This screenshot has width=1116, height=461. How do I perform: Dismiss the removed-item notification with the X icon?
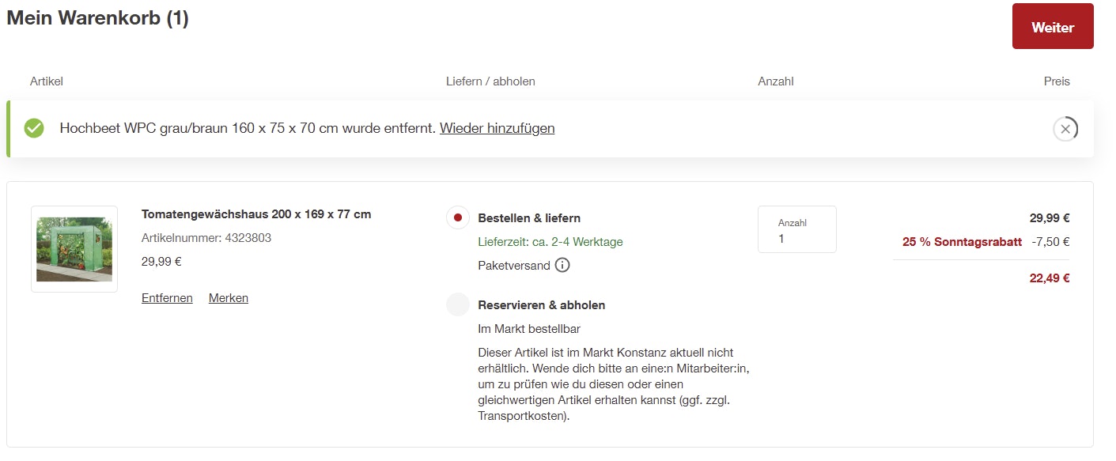tap(1065, 129)
